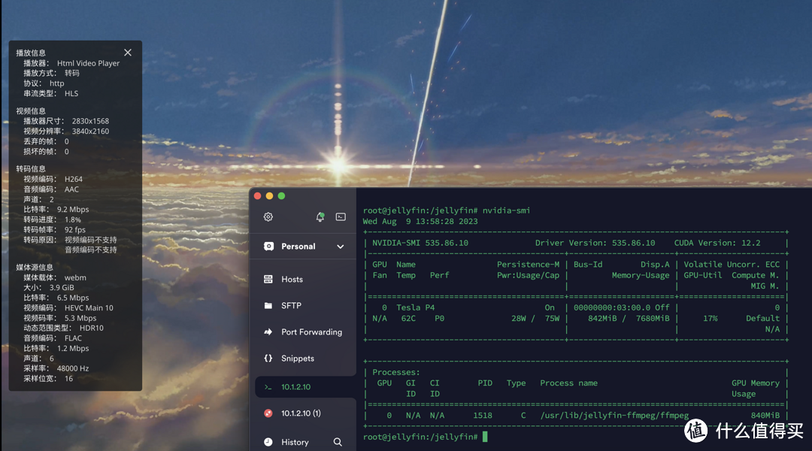
Task: Click the Personal vault icon
Action: click(x=268, y=247)
